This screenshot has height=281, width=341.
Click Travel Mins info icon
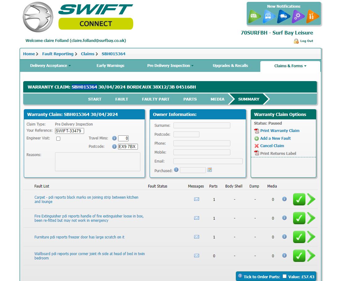[x=114, y=138]
